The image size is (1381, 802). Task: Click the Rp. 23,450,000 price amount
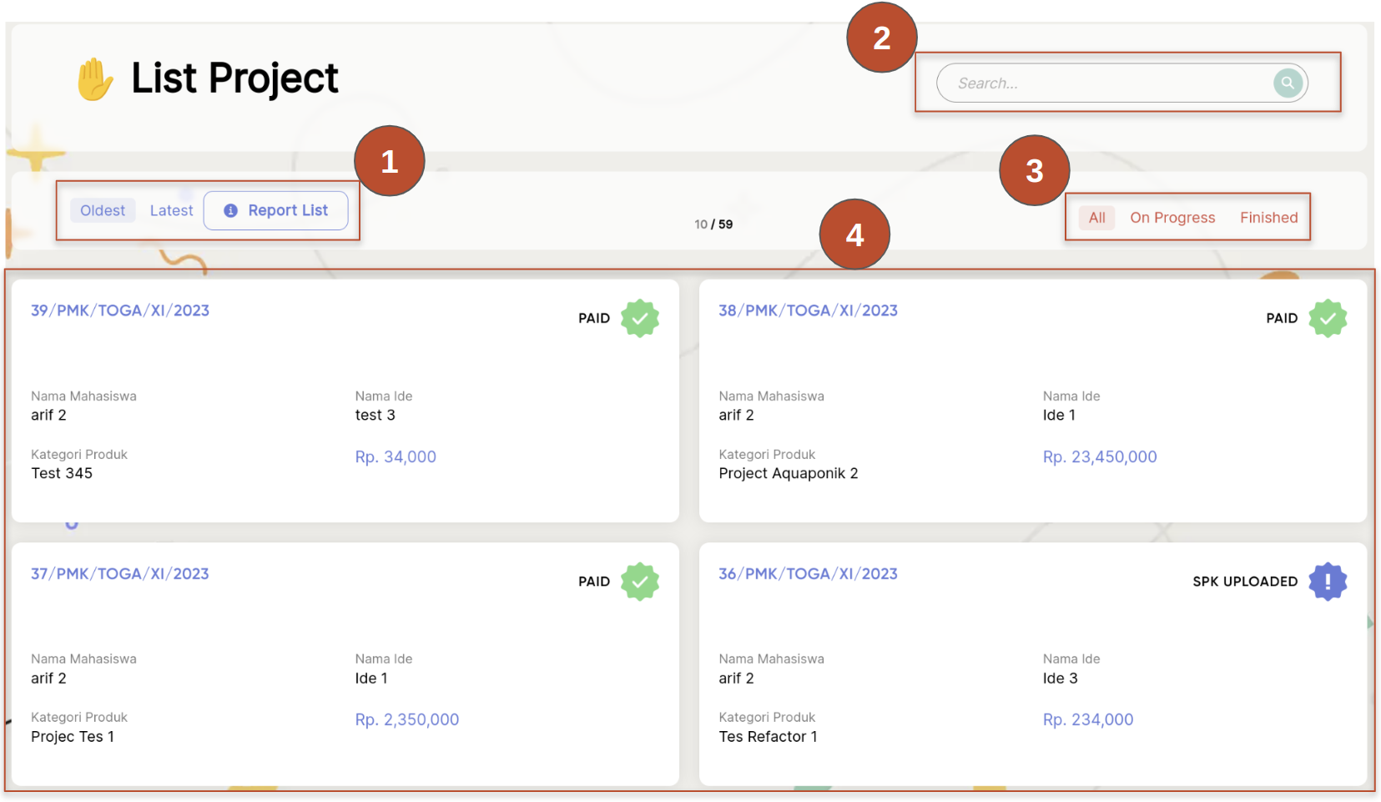(1099, 457)
